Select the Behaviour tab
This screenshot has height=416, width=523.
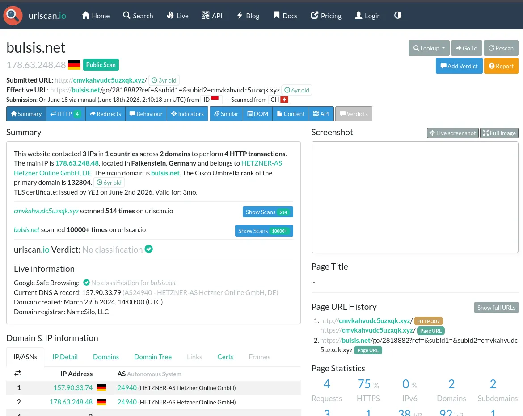[146, 114]
